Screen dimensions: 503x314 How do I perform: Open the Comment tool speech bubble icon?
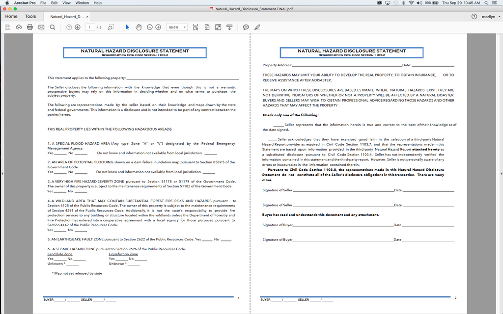tap(246, 27)
